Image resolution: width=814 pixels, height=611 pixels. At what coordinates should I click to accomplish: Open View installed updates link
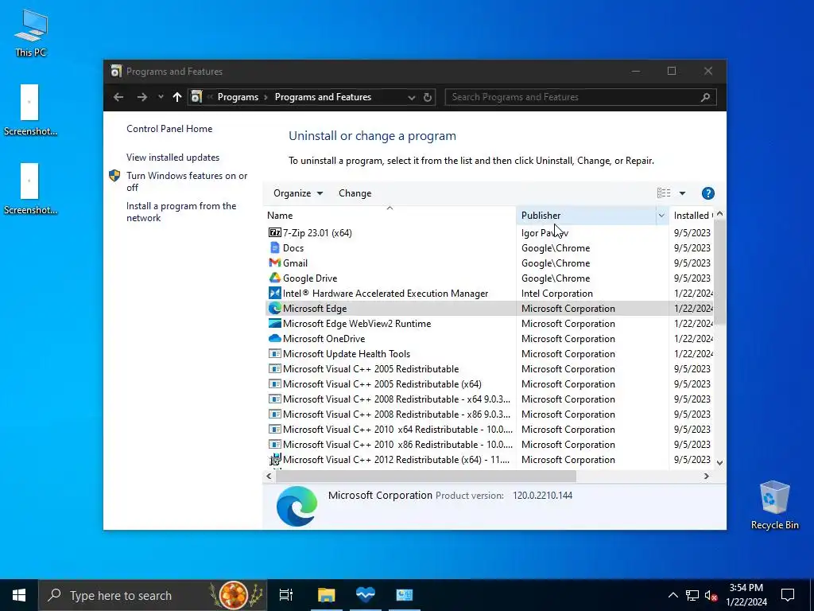pyautogui.click(x=172, y=158)
